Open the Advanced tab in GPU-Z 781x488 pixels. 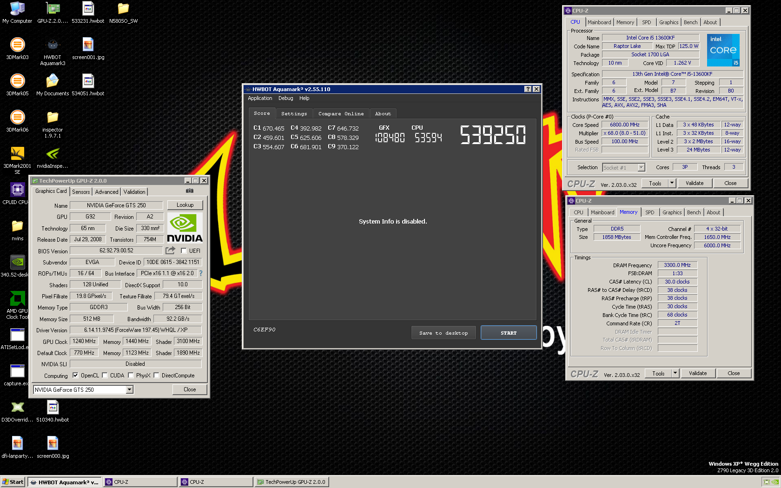click(106, 192)
